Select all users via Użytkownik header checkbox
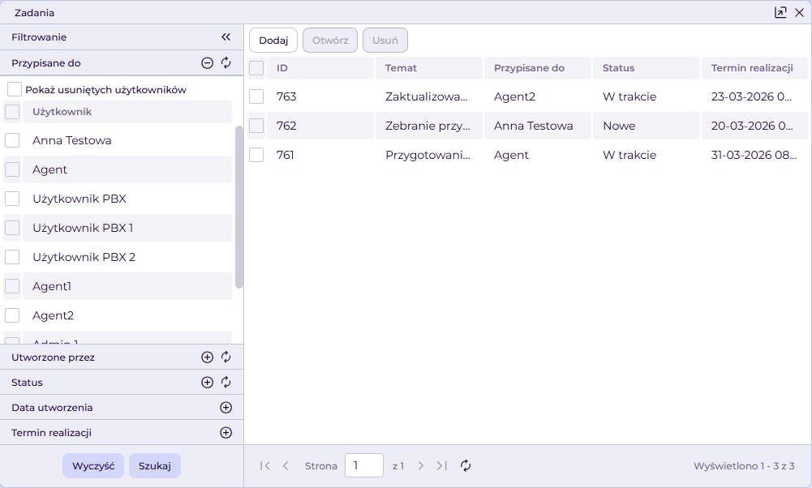Screen dimensions: 812x488 click(x=12, y=112)
